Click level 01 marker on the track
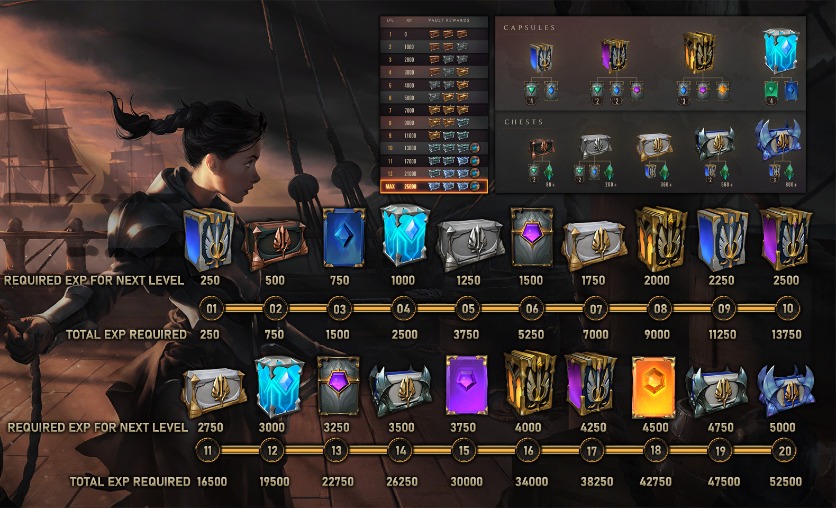836x508 pixels. coord(212,309)
